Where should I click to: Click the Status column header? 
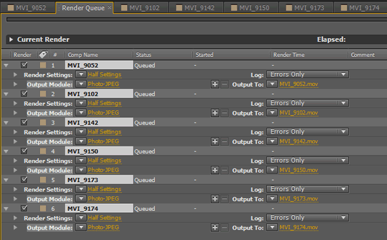pyautogui.click(x=143, y=55)
